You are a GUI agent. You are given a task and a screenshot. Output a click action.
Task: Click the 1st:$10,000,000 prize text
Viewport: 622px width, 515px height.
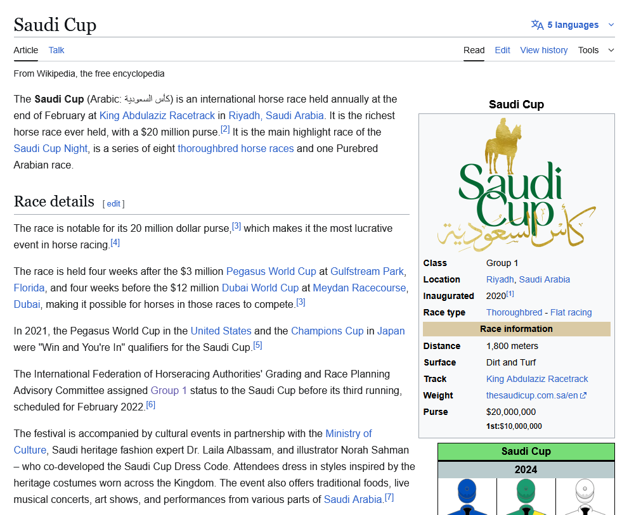(514, 426)
